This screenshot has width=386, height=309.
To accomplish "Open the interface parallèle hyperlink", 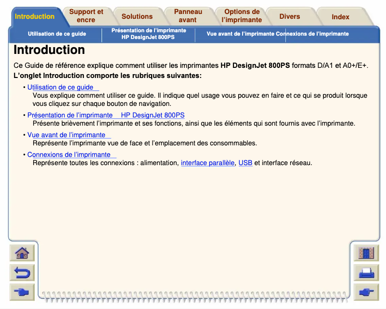I will [207, 163].
